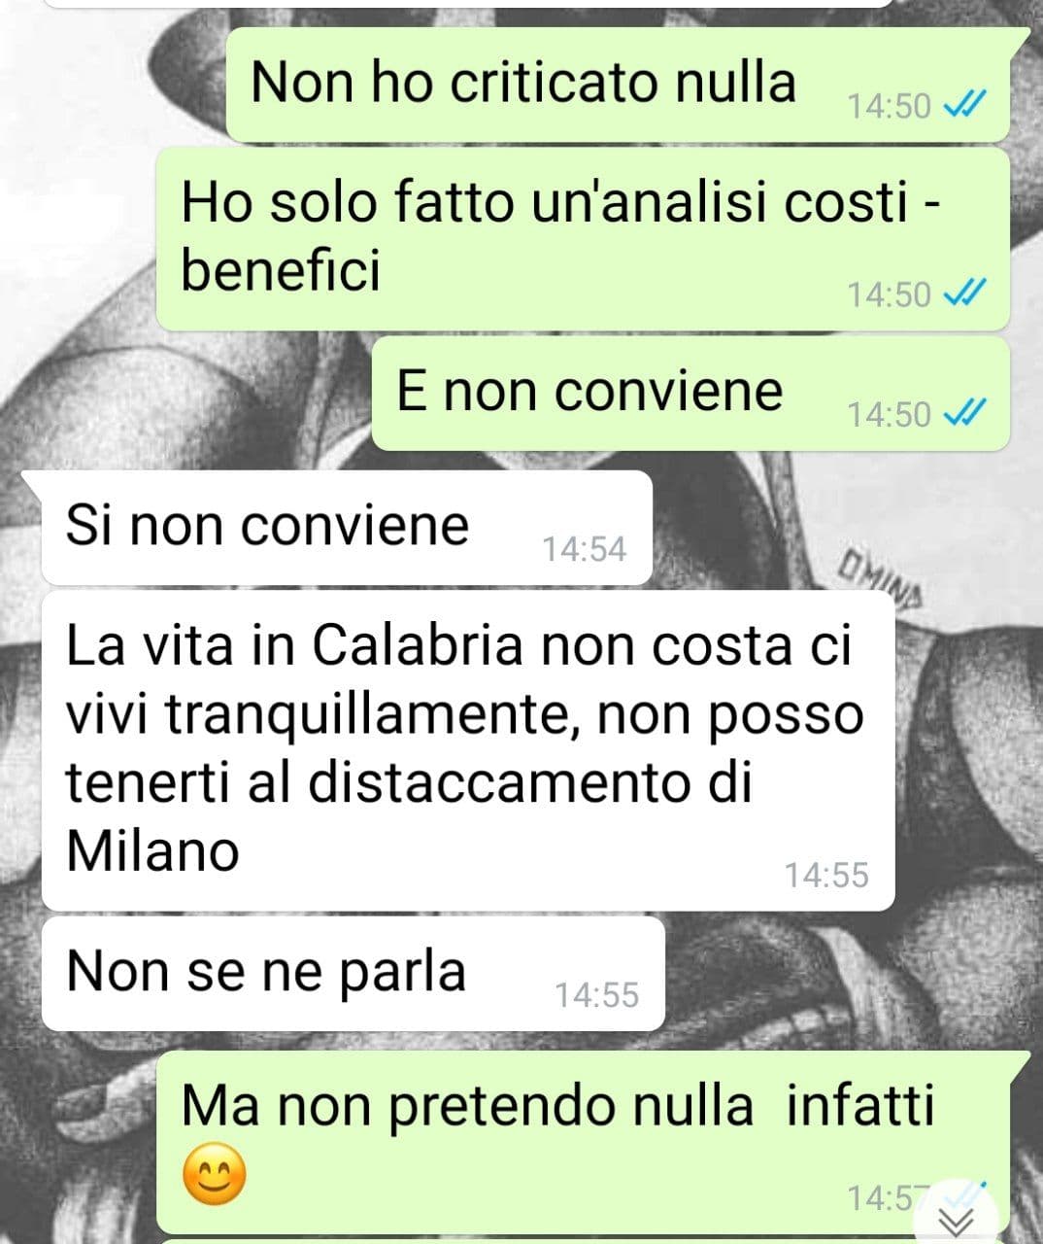
Task: Select the 'Ho solo fatto un'analisi costi - benefici' message
Action: click(583, 238)
